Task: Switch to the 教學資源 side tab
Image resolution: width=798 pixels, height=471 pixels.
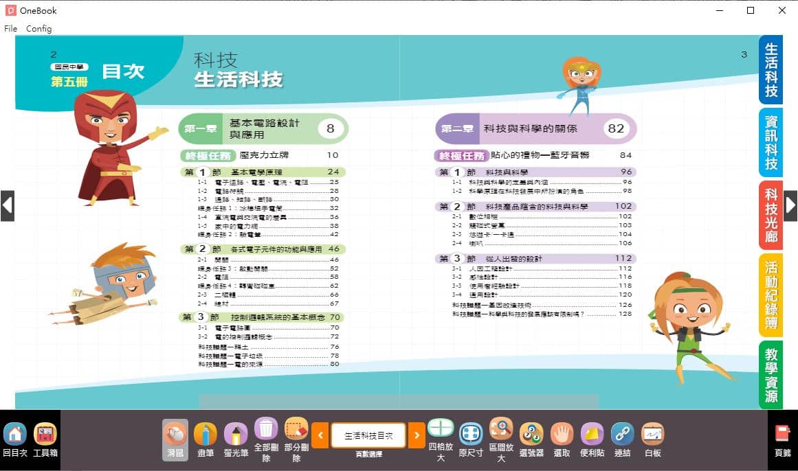Action: (x=771, y=375)
